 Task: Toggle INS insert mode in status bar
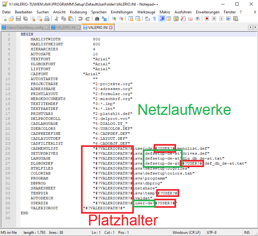246,233
